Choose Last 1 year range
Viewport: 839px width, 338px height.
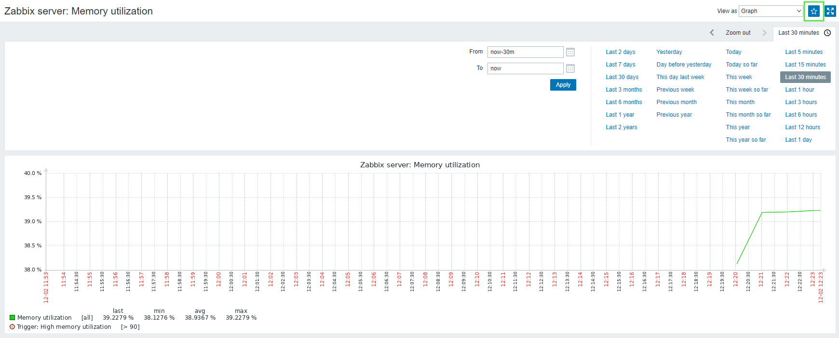click(620, 115)
